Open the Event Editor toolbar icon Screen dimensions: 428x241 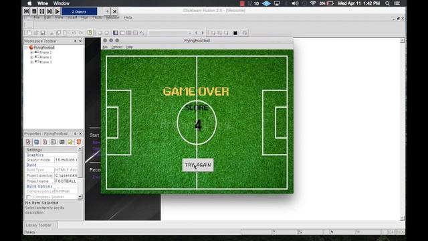click(129, 33)
